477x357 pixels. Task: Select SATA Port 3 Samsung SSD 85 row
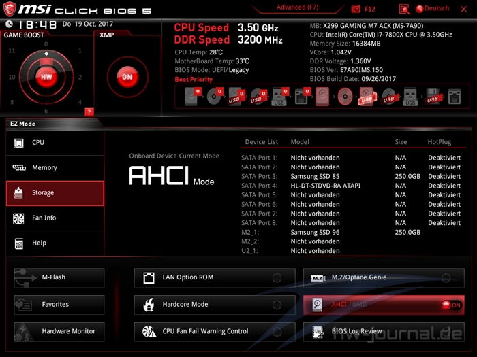[x=351, y=176]
